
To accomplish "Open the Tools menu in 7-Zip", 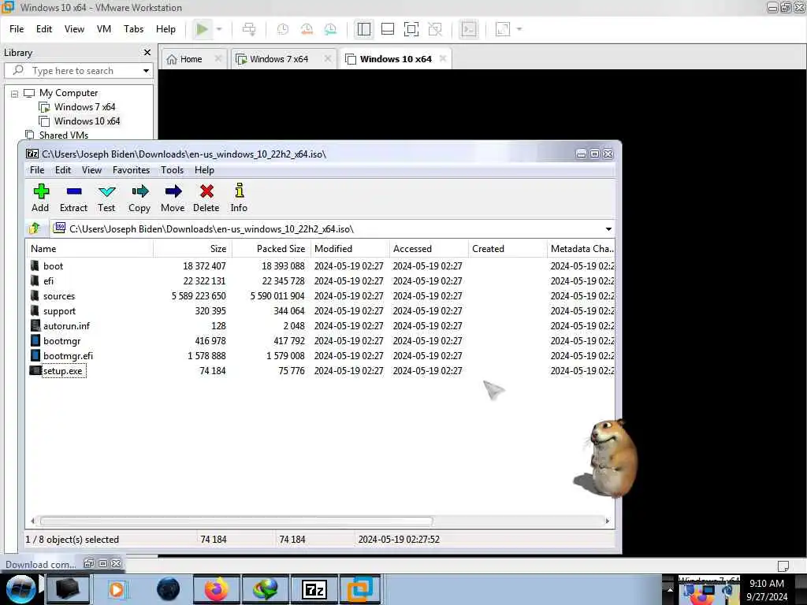I will [172, 170].
